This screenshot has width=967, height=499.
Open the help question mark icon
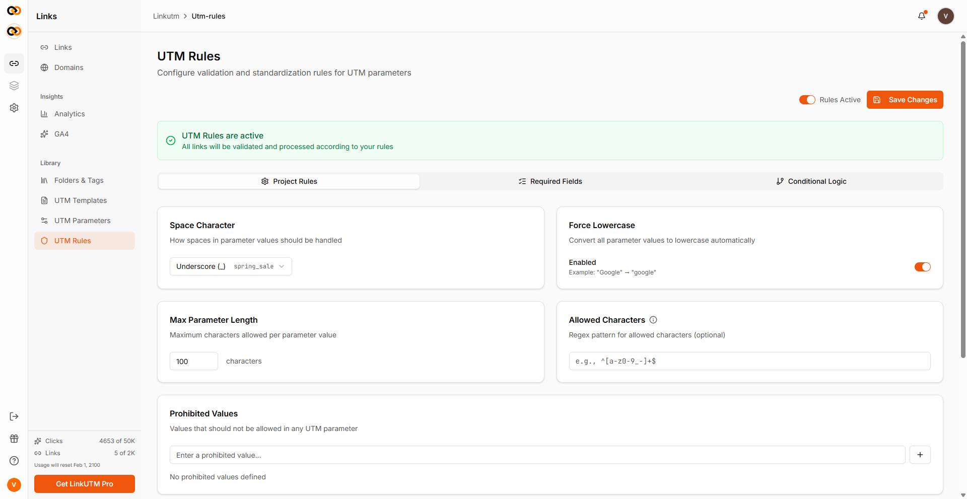click(14, 461)
